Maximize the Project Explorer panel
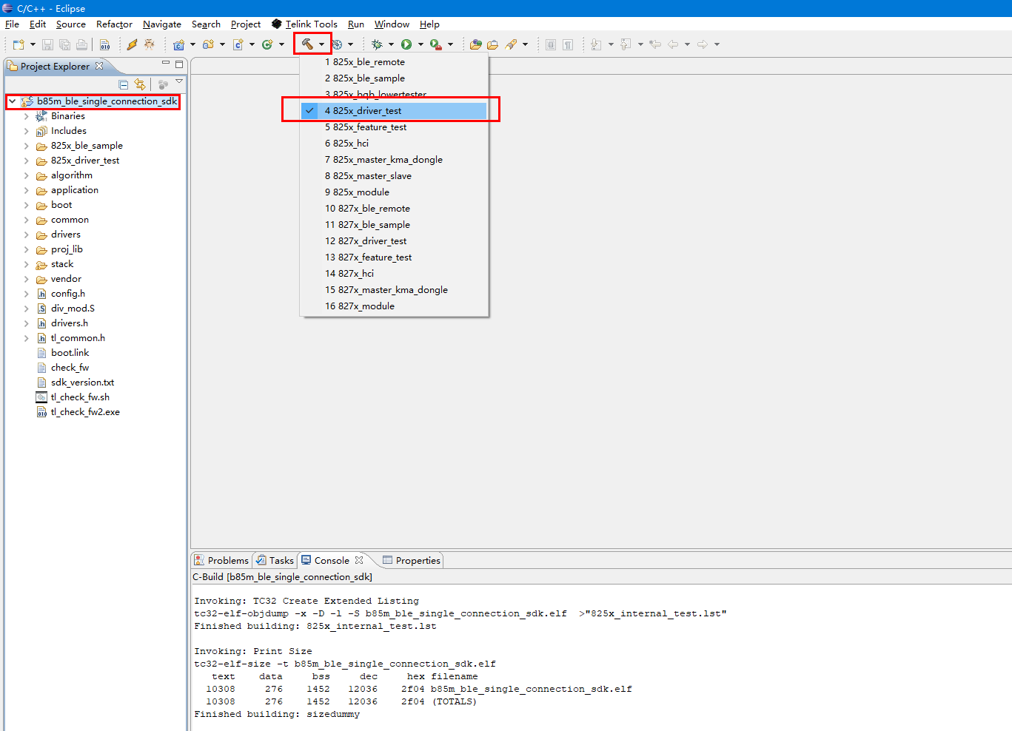 pyautogui.click(x=179, y=64)
